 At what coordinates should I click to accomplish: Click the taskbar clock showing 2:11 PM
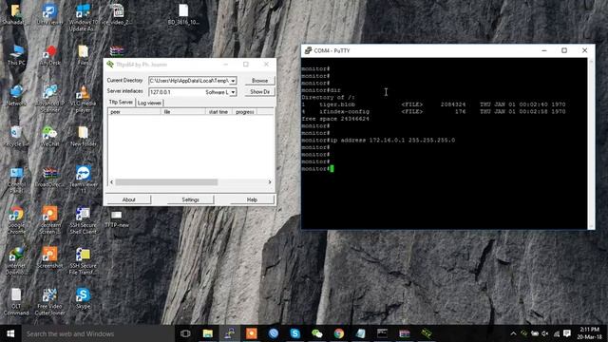[x=589, y=333]
